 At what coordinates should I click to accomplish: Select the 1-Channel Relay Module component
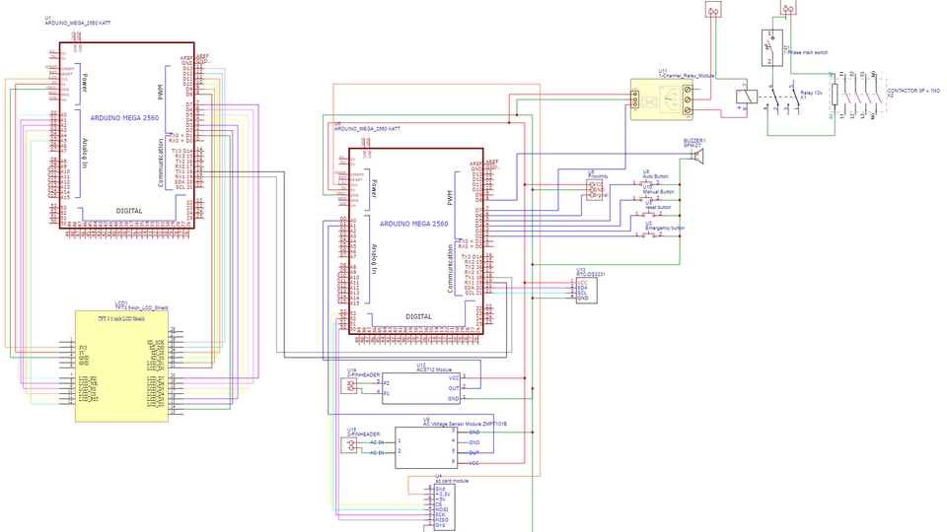[x=667, y=99]
